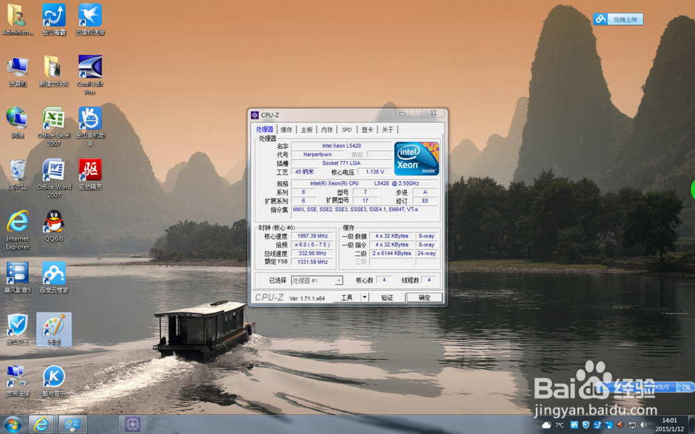Screen dimensions: 695x434
Task: Switch to the SPD tab
Action: click(x=347, y=130)
